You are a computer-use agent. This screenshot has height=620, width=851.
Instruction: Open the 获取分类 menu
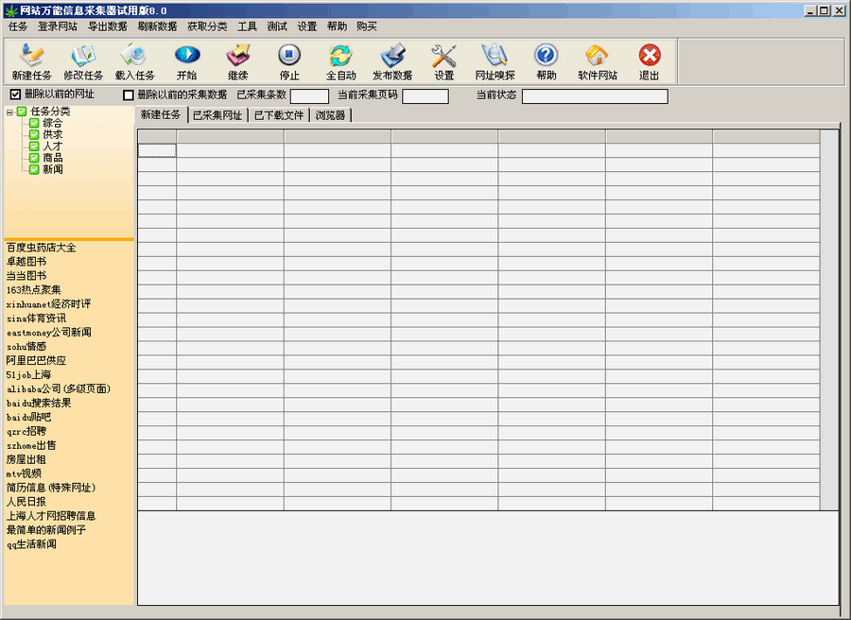pyautogui.click(x=206, y=26)
